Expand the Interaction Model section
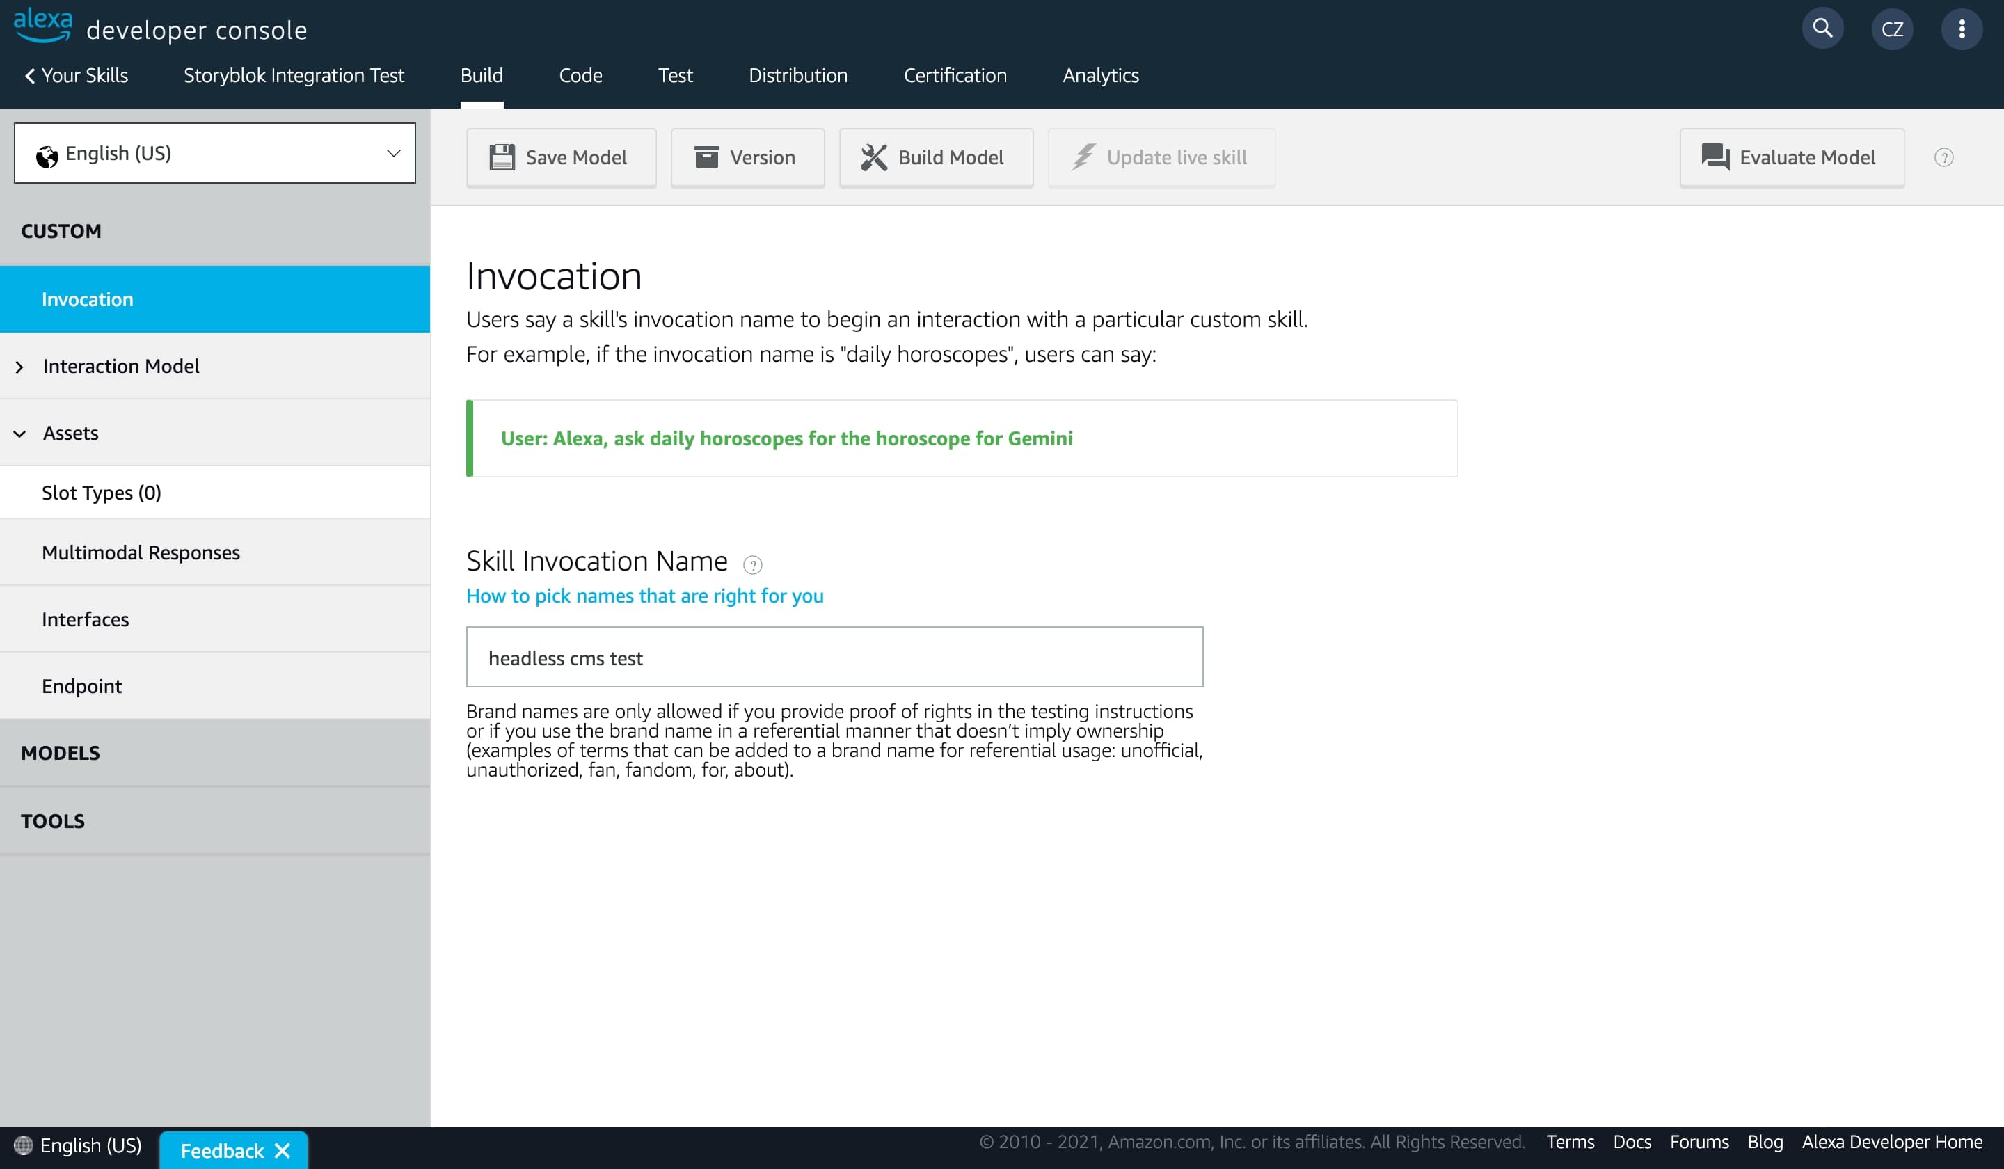 coord(20,367)
